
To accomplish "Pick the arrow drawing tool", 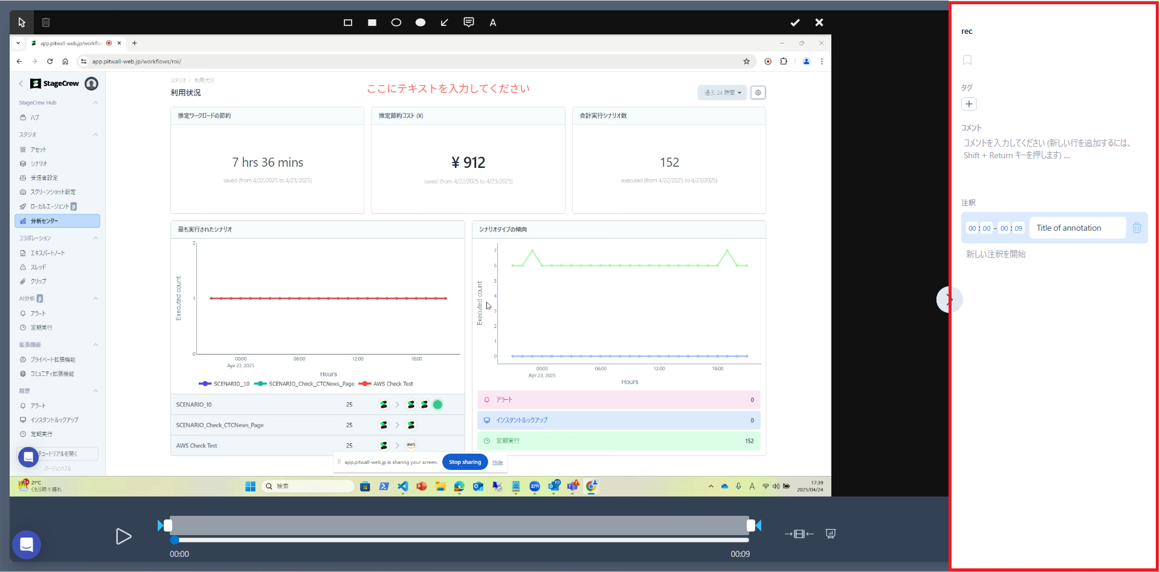I will coord(445,22).
